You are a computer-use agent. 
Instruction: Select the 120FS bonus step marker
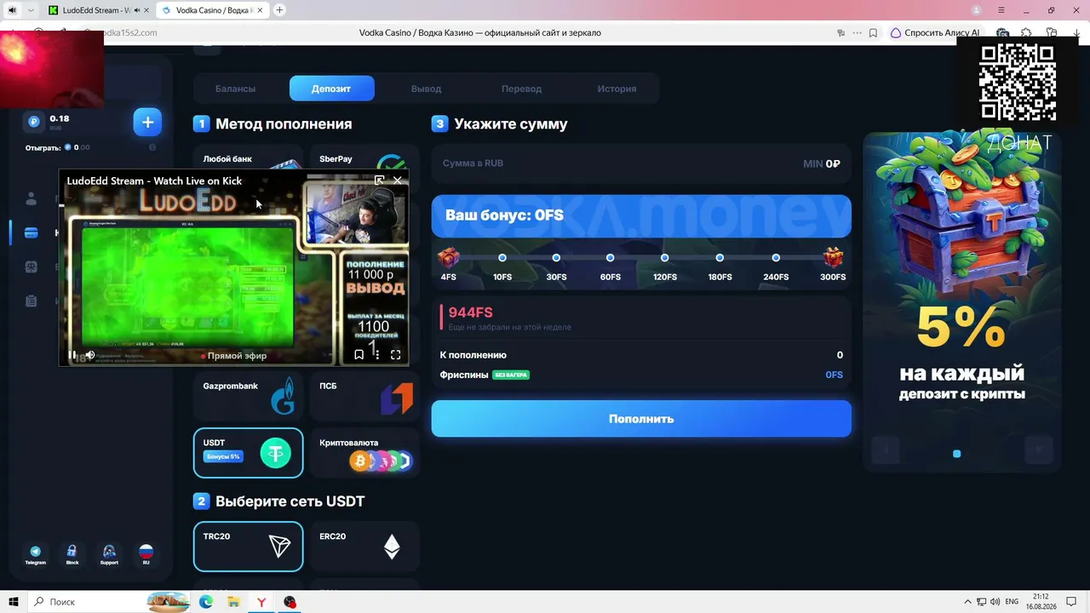(x=664, y=258)
